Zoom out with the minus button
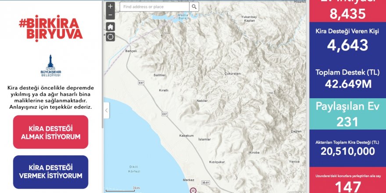This screenshot has height=193, width=386. coord(110,15)
